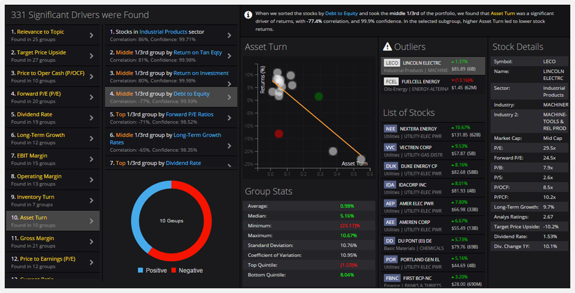Image resolution: width=575 pixels, height=293 pixels.
Task: Expand Long-Term Growth driver chevron
Action: (x=91, y=138)
